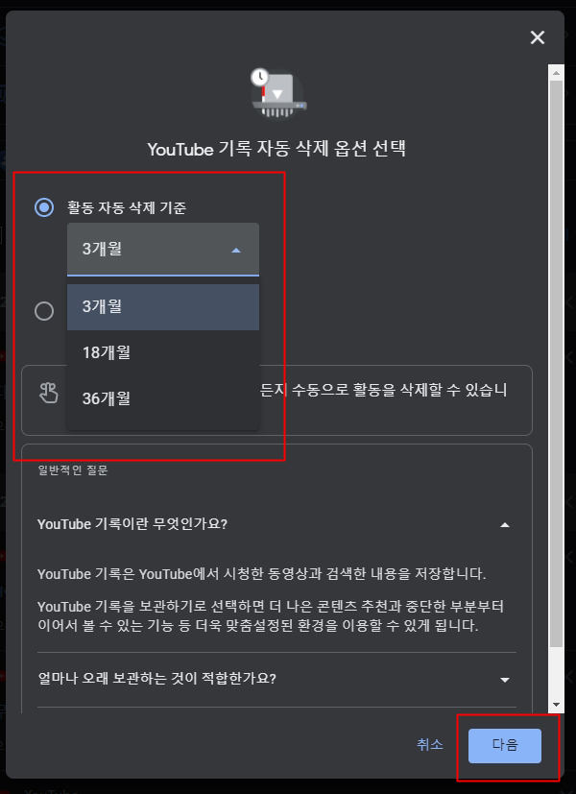Click the '다음' next button
Viewport: 576px width, 794px height.
pos(505,745)
